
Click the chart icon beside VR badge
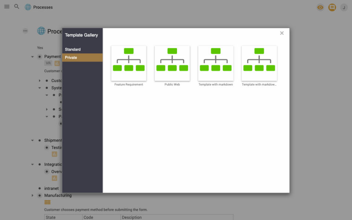tap(57, 63)
